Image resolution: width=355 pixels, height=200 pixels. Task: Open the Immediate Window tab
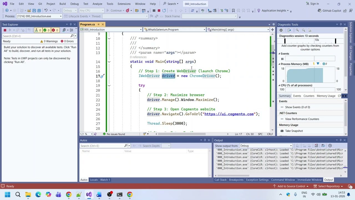point(310,180)
